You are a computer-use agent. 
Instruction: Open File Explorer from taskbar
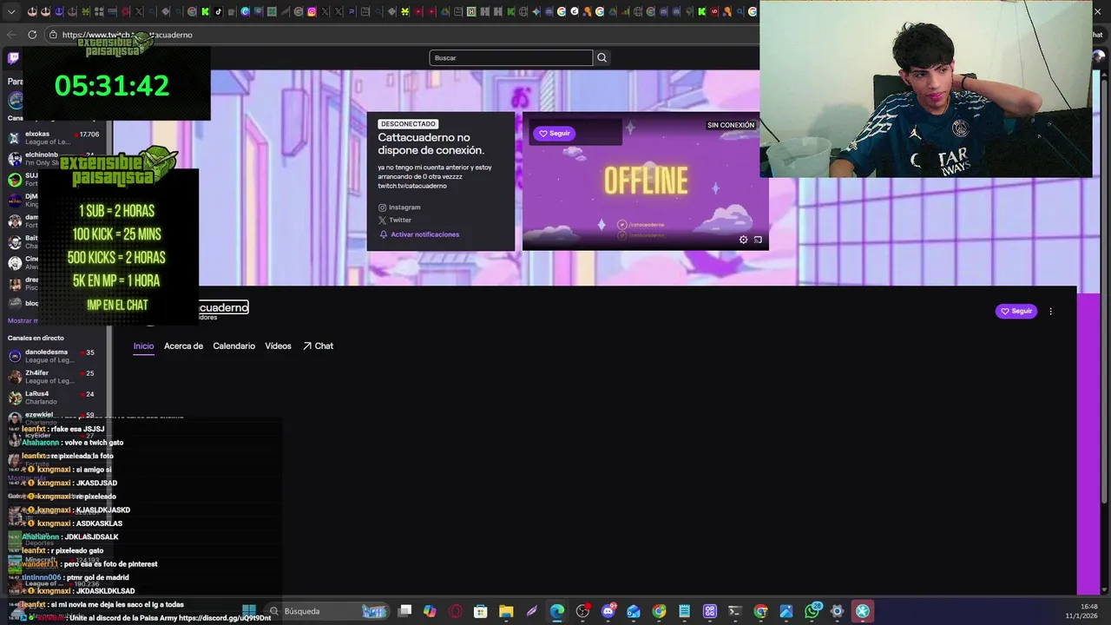tap(506, 611)
